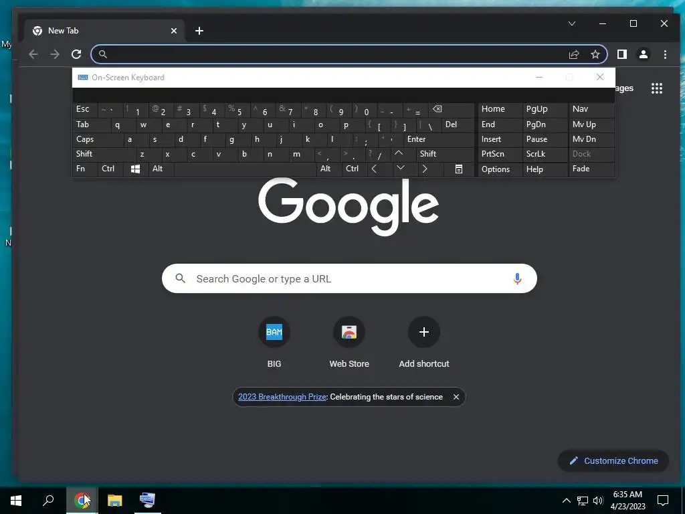
Task: Click Mv Up on keyboard
Action: (591, 124)
